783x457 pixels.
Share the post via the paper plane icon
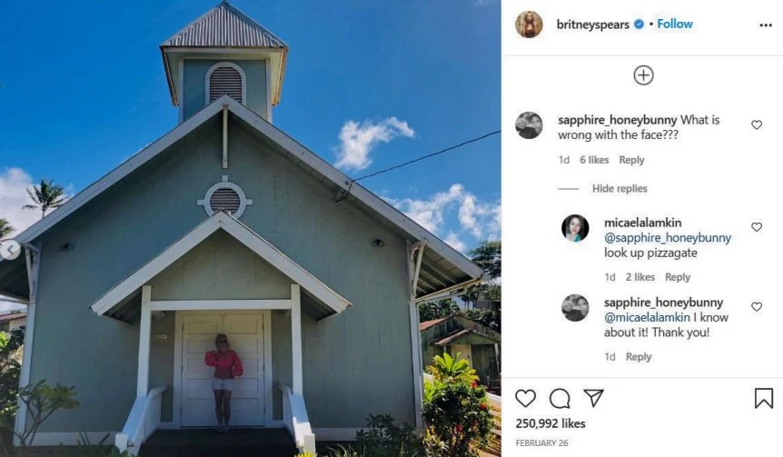(x=594, y=398)
